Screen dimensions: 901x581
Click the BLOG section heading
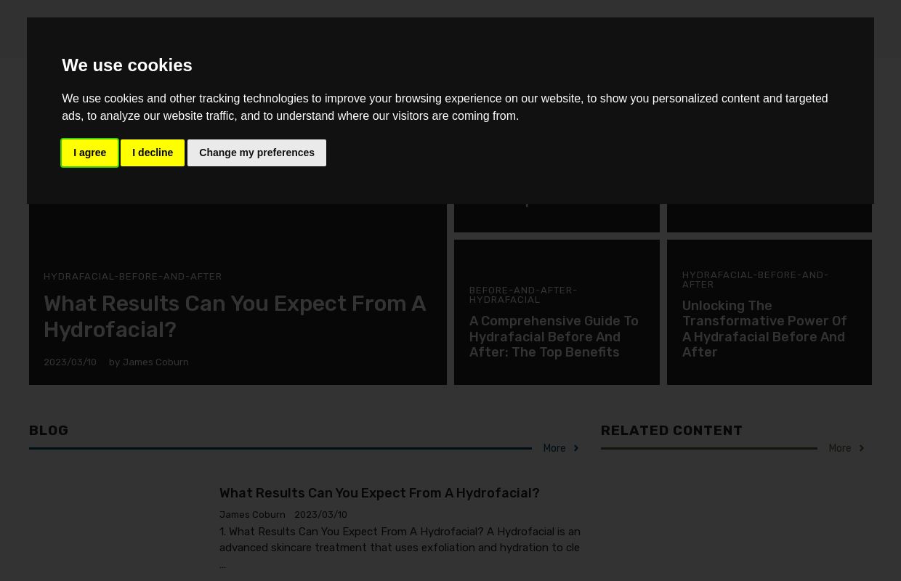tap(49, 431)
